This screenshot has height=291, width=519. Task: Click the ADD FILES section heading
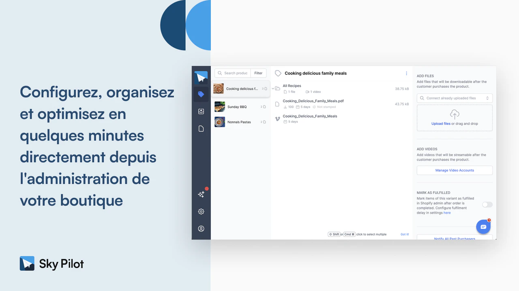[x=425, y=76]
